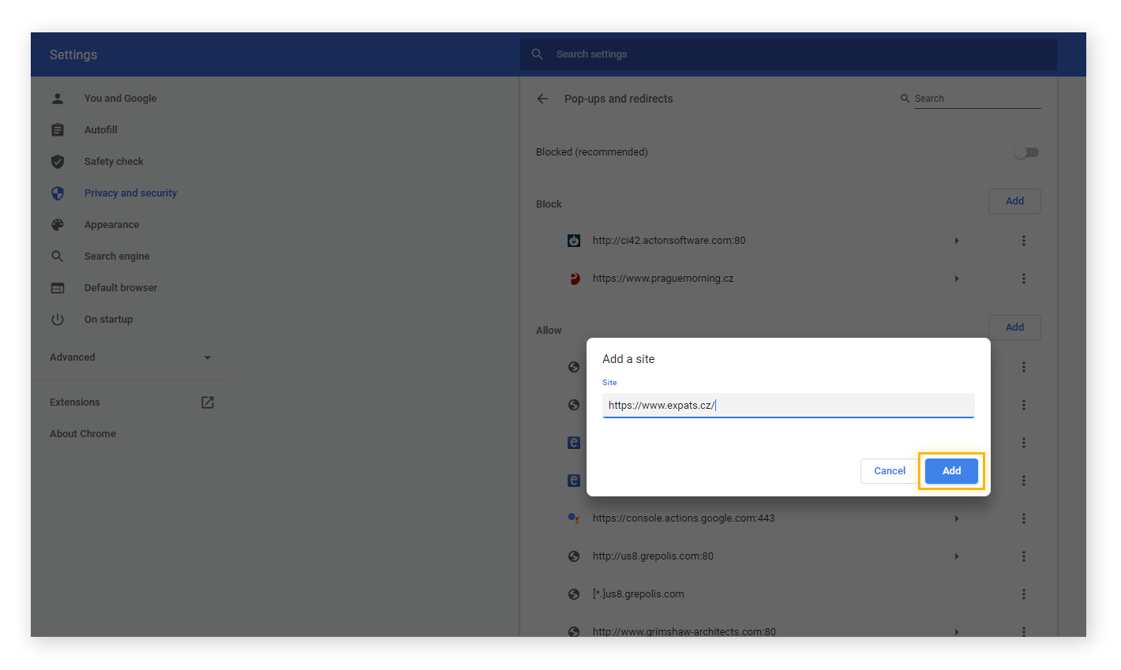
Task: Click the Privacy and security shield icon
Action: coord(58,193)
